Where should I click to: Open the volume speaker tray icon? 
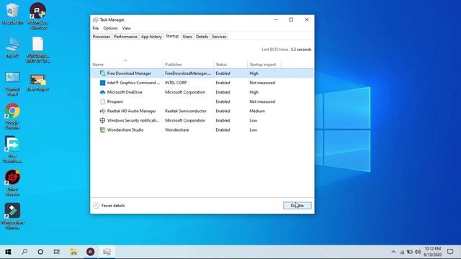(x=418, y=252)
